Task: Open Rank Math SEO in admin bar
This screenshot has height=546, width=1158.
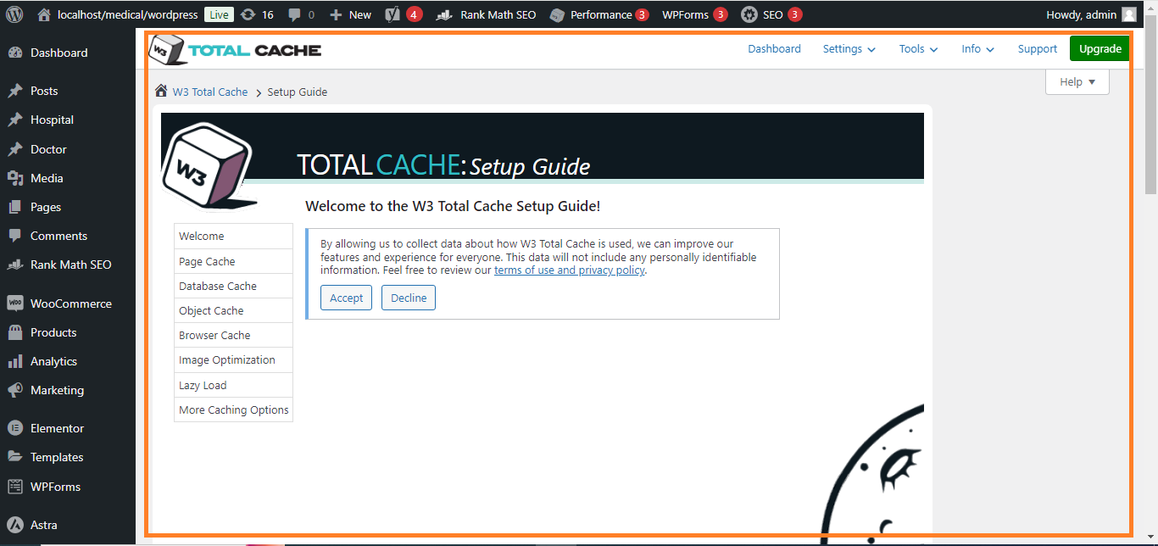Action: click(487, 14)
